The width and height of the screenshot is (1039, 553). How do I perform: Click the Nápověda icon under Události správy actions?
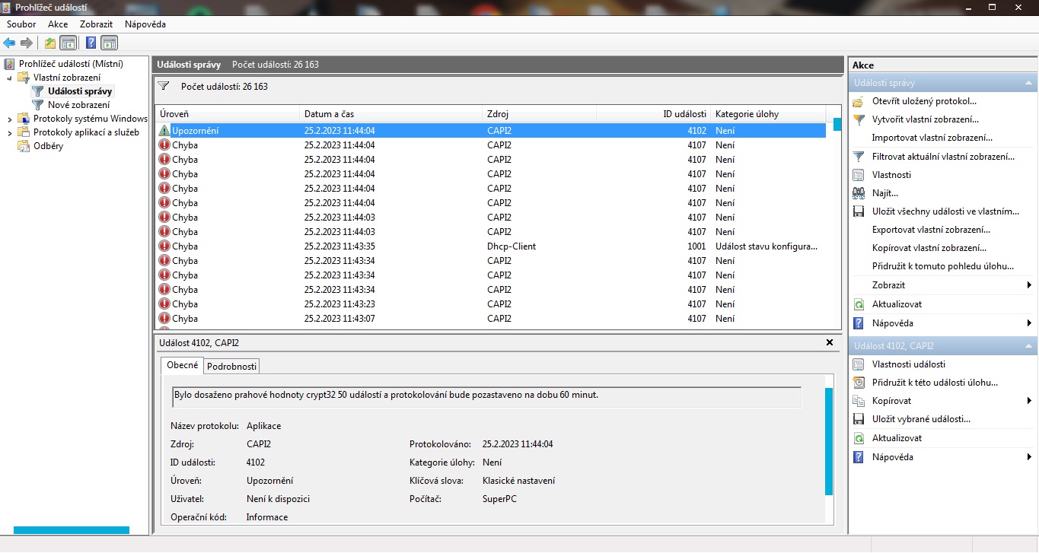click(859, 323)
